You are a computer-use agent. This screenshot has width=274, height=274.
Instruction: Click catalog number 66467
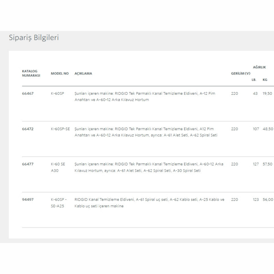click(x=28, y=93)
